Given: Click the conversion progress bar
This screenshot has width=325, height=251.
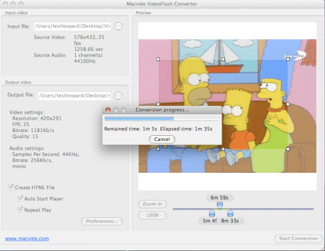Looking at the screenshot, I should point(162,118).
